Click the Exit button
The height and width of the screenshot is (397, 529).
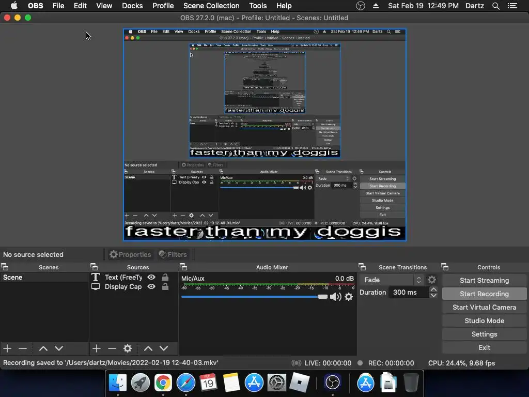484,347
